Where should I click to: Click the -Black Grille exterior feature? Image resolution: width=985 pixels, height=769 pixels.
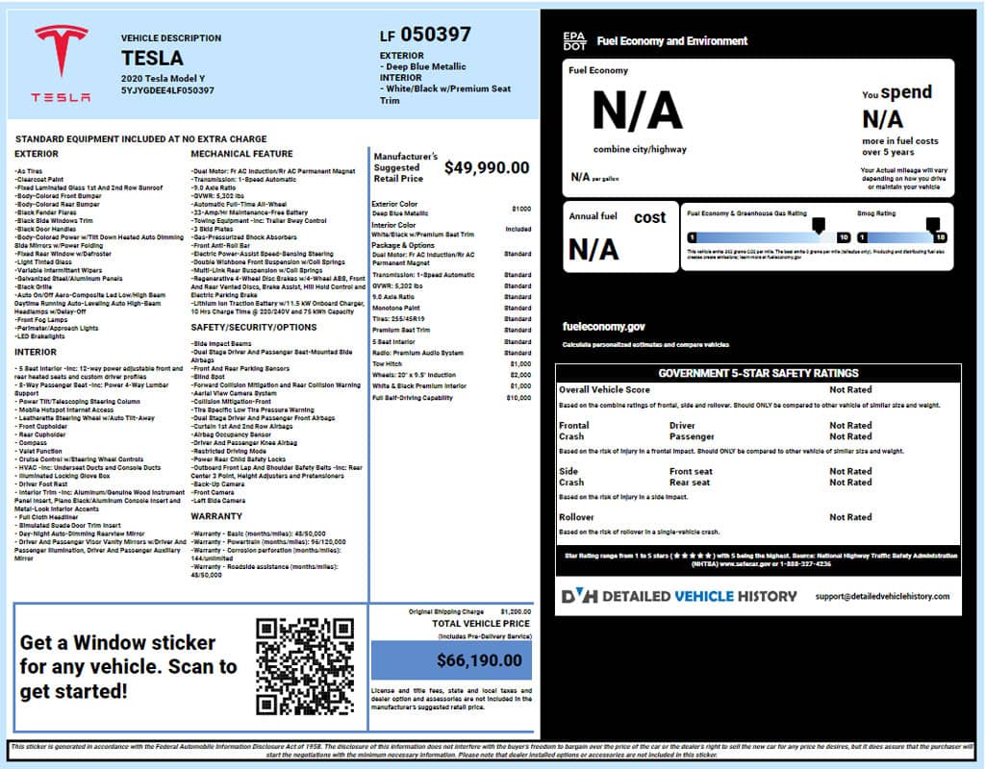(x=34, y=286)
